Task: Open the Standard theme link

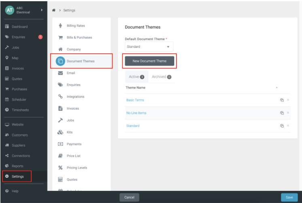Action: (133, 126)
